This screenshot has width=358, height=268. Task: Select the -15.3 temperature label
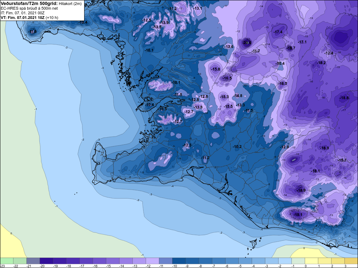tap(224, 97)
